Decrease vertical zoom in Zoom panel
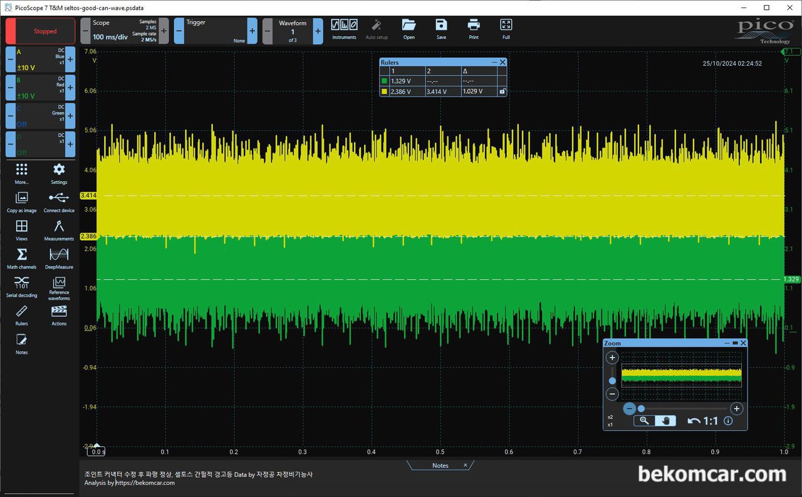The width and height of the screenshot is (802, 497). (612, 394)
